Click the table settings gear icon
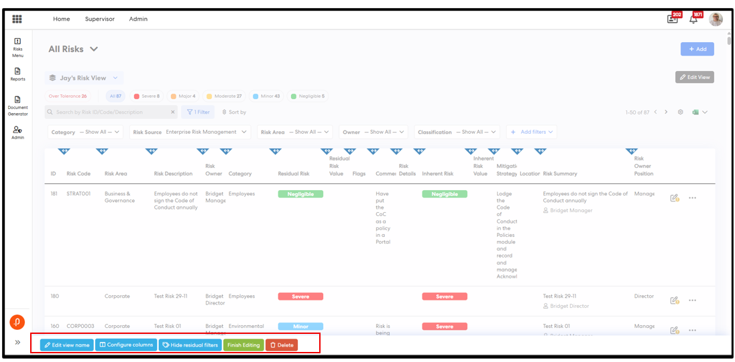This screenshot has width=735, height=362. click(680, 112)
